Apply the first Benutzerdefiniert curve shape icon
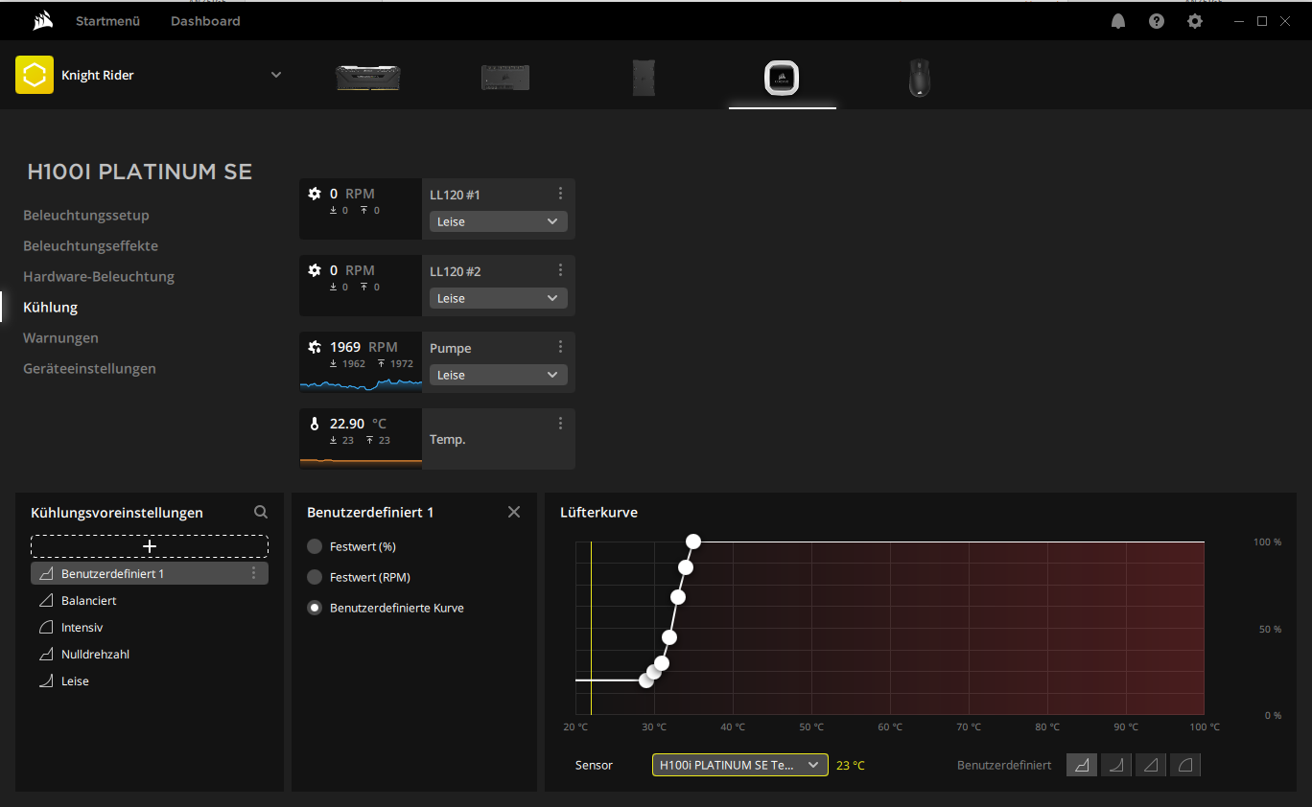 coord(1082,765)
